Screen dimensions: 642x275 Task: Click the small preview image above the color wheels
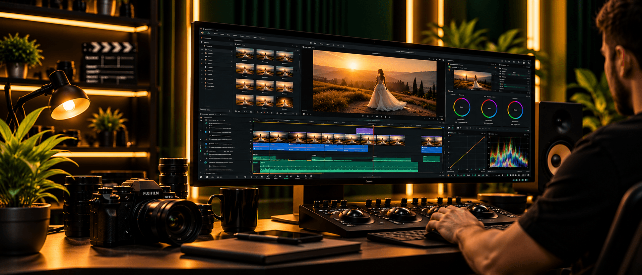coord(472,80)
